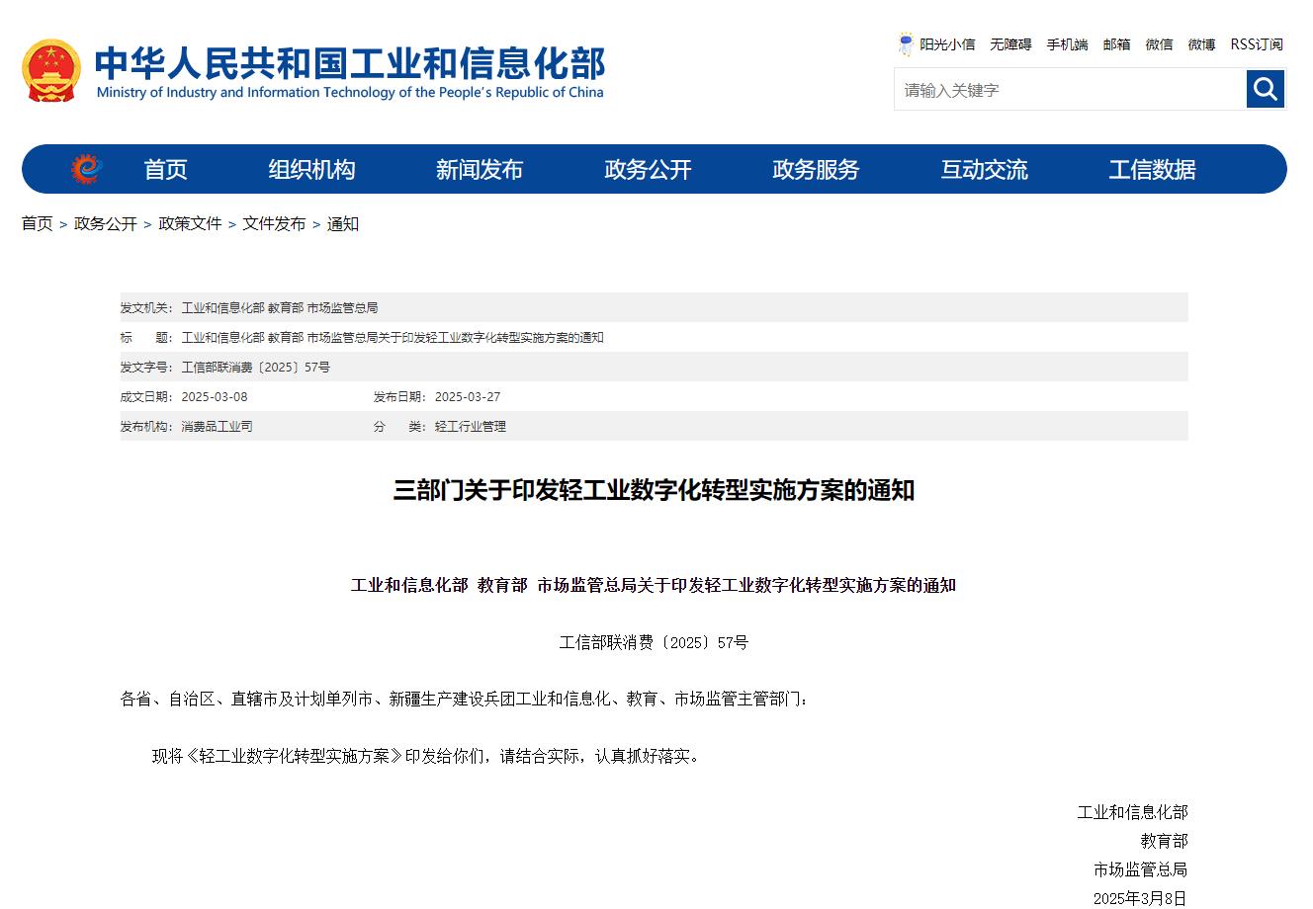Screen dimensions: 1313x909
Task: Click the bold subtitle beginning 工业和信息化部 教育部 市场监管总局关于
Action: [x=654, y=585]
